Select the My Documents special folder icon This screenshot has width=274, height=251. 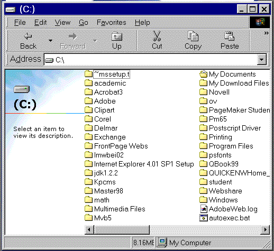(x=204, y=74)
